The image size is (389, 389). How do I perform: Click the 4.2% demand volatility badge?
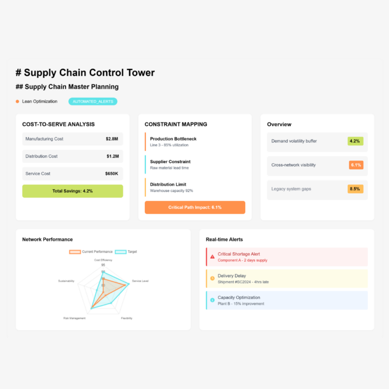tap(355, 141)
